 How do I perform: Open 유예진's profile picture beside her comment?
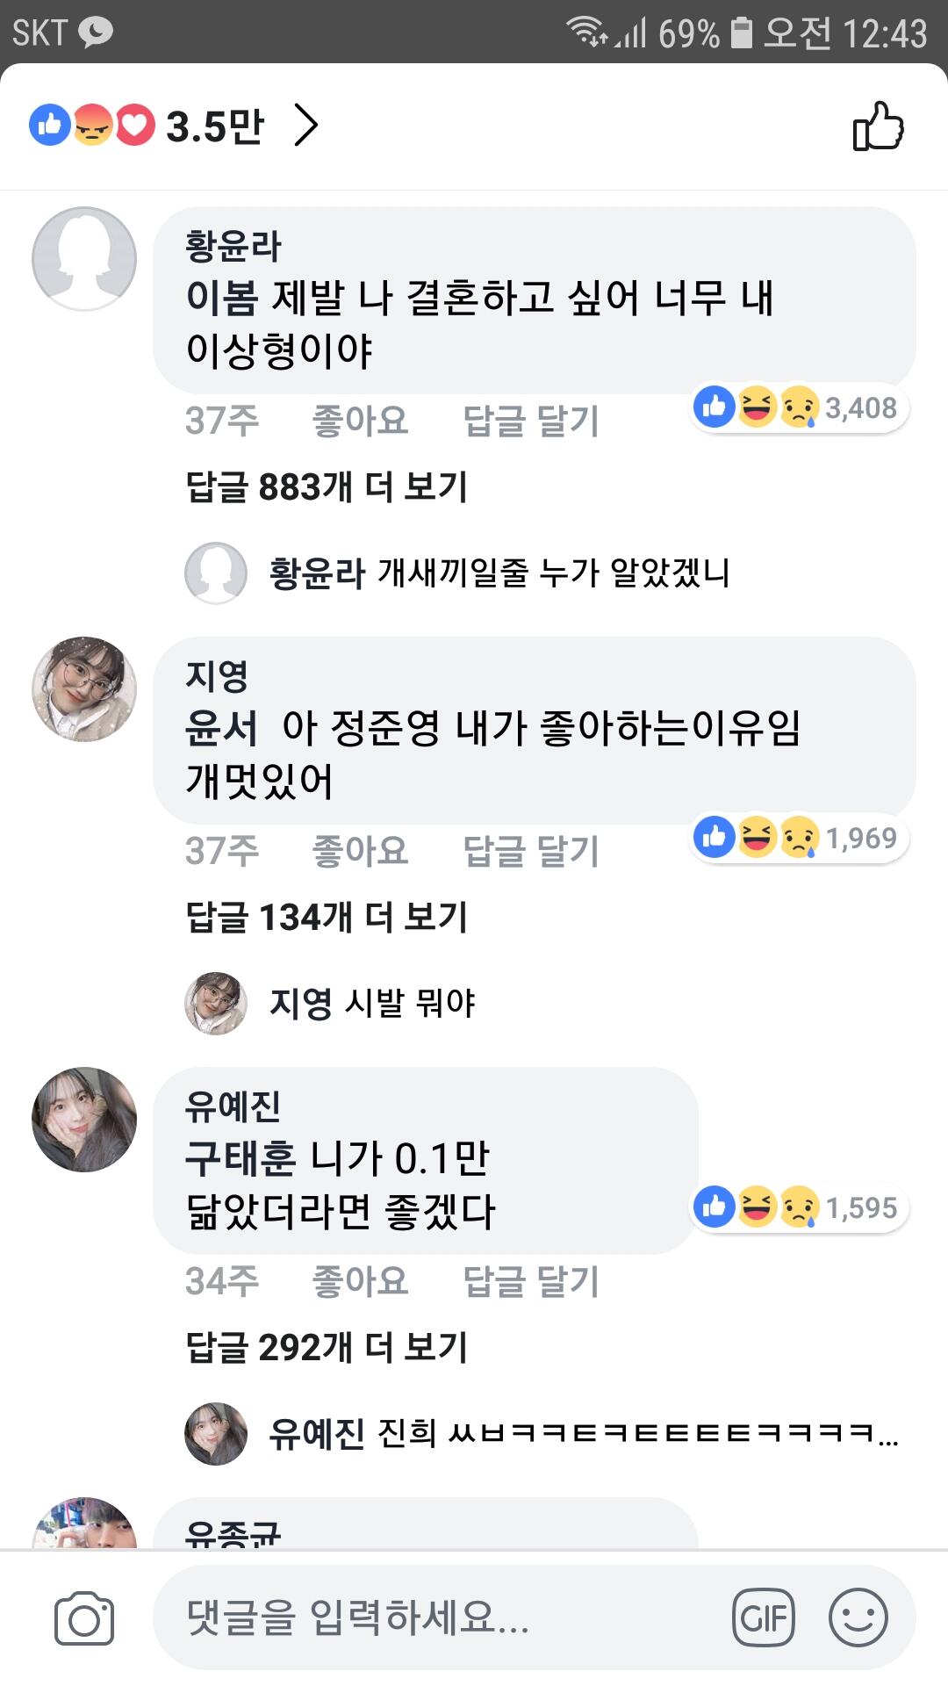84,1120
